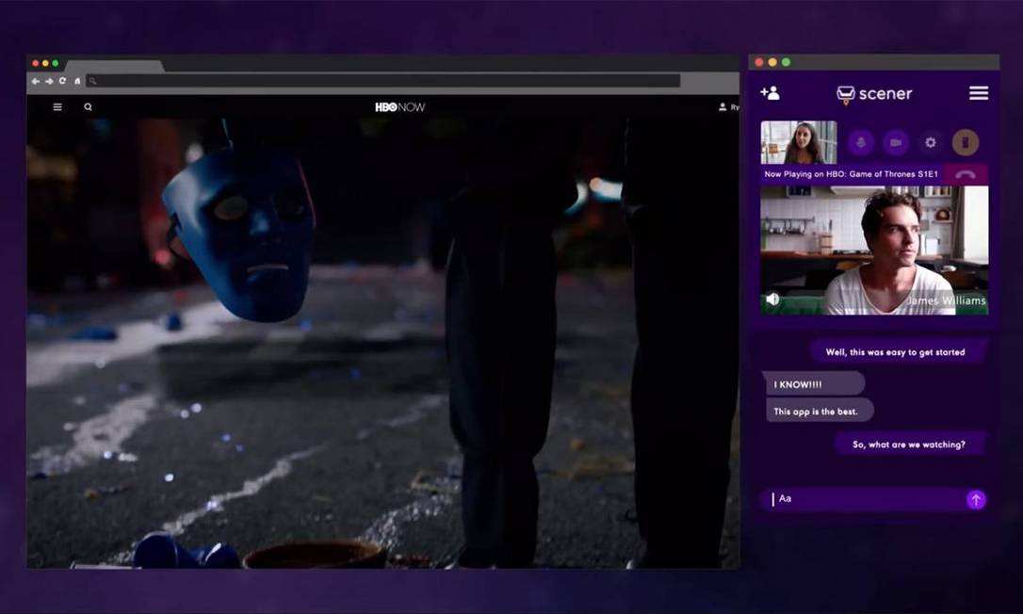Toggle the video camera button
1023x614 pixels.
(895, 142)
